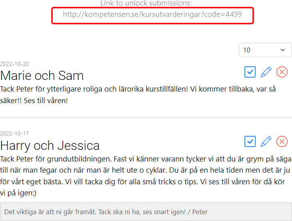
Task: Click the pencil icon for Harry och Jessica
Action: click(266, 141)
